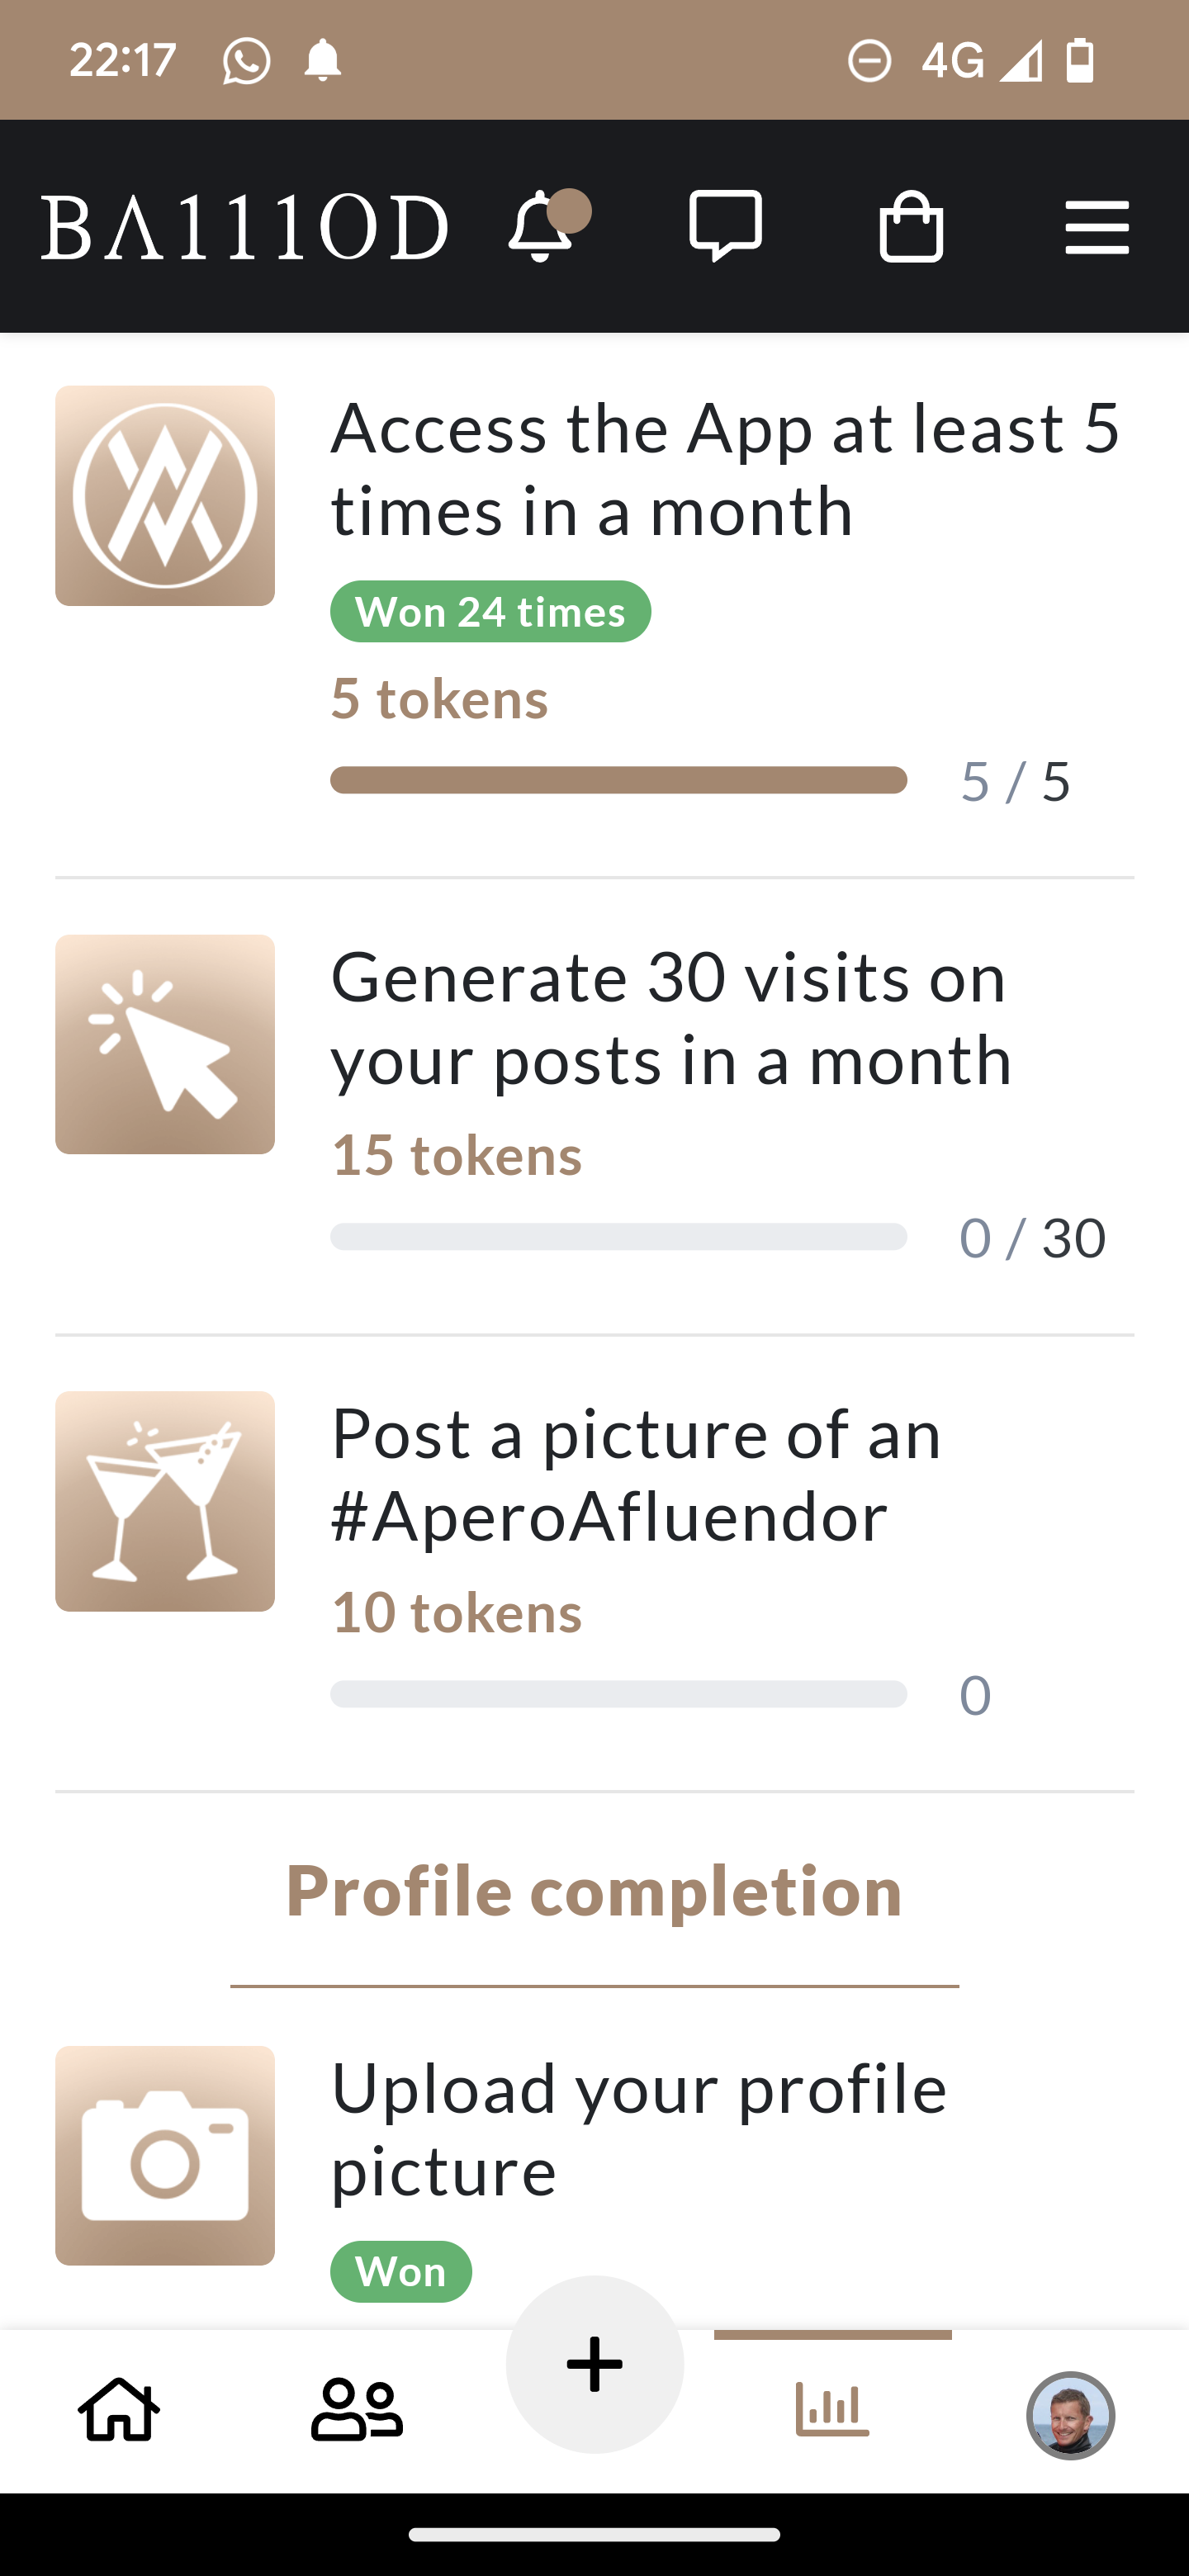The height and width of the screenshot is (2576, 1189).
Task: Tap the camera profile picture icon
Action: click(x=165, y=2155)
